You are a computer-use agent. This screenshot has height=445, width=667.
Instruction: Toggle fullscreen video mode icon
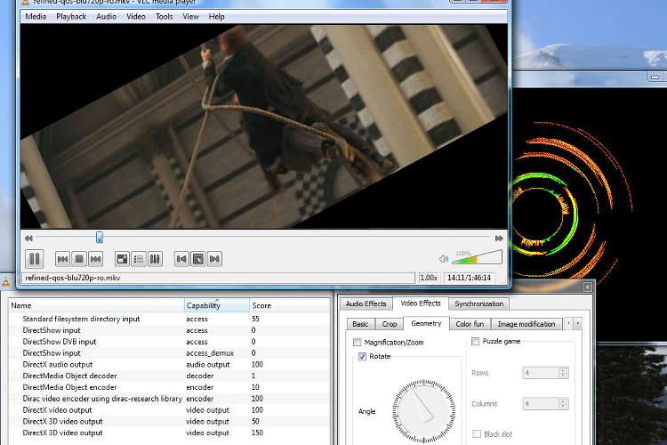pos(122,259)
